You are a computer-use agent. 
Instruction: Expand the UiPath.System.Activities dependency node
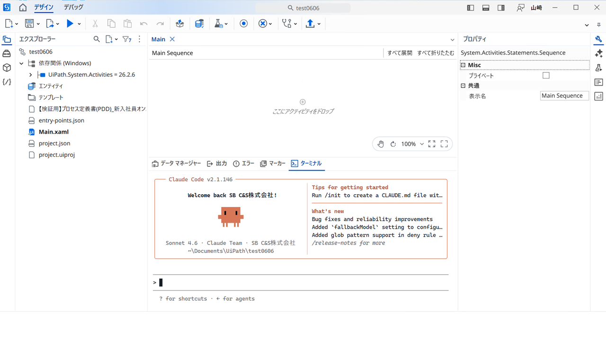click(31, 75)
